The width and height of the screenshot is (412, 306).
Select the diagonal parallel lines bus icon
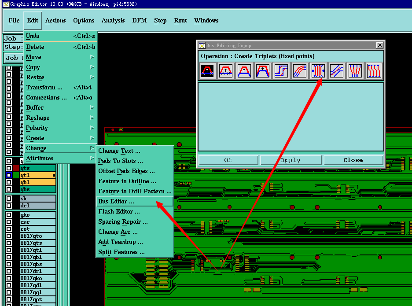point(337,71)
